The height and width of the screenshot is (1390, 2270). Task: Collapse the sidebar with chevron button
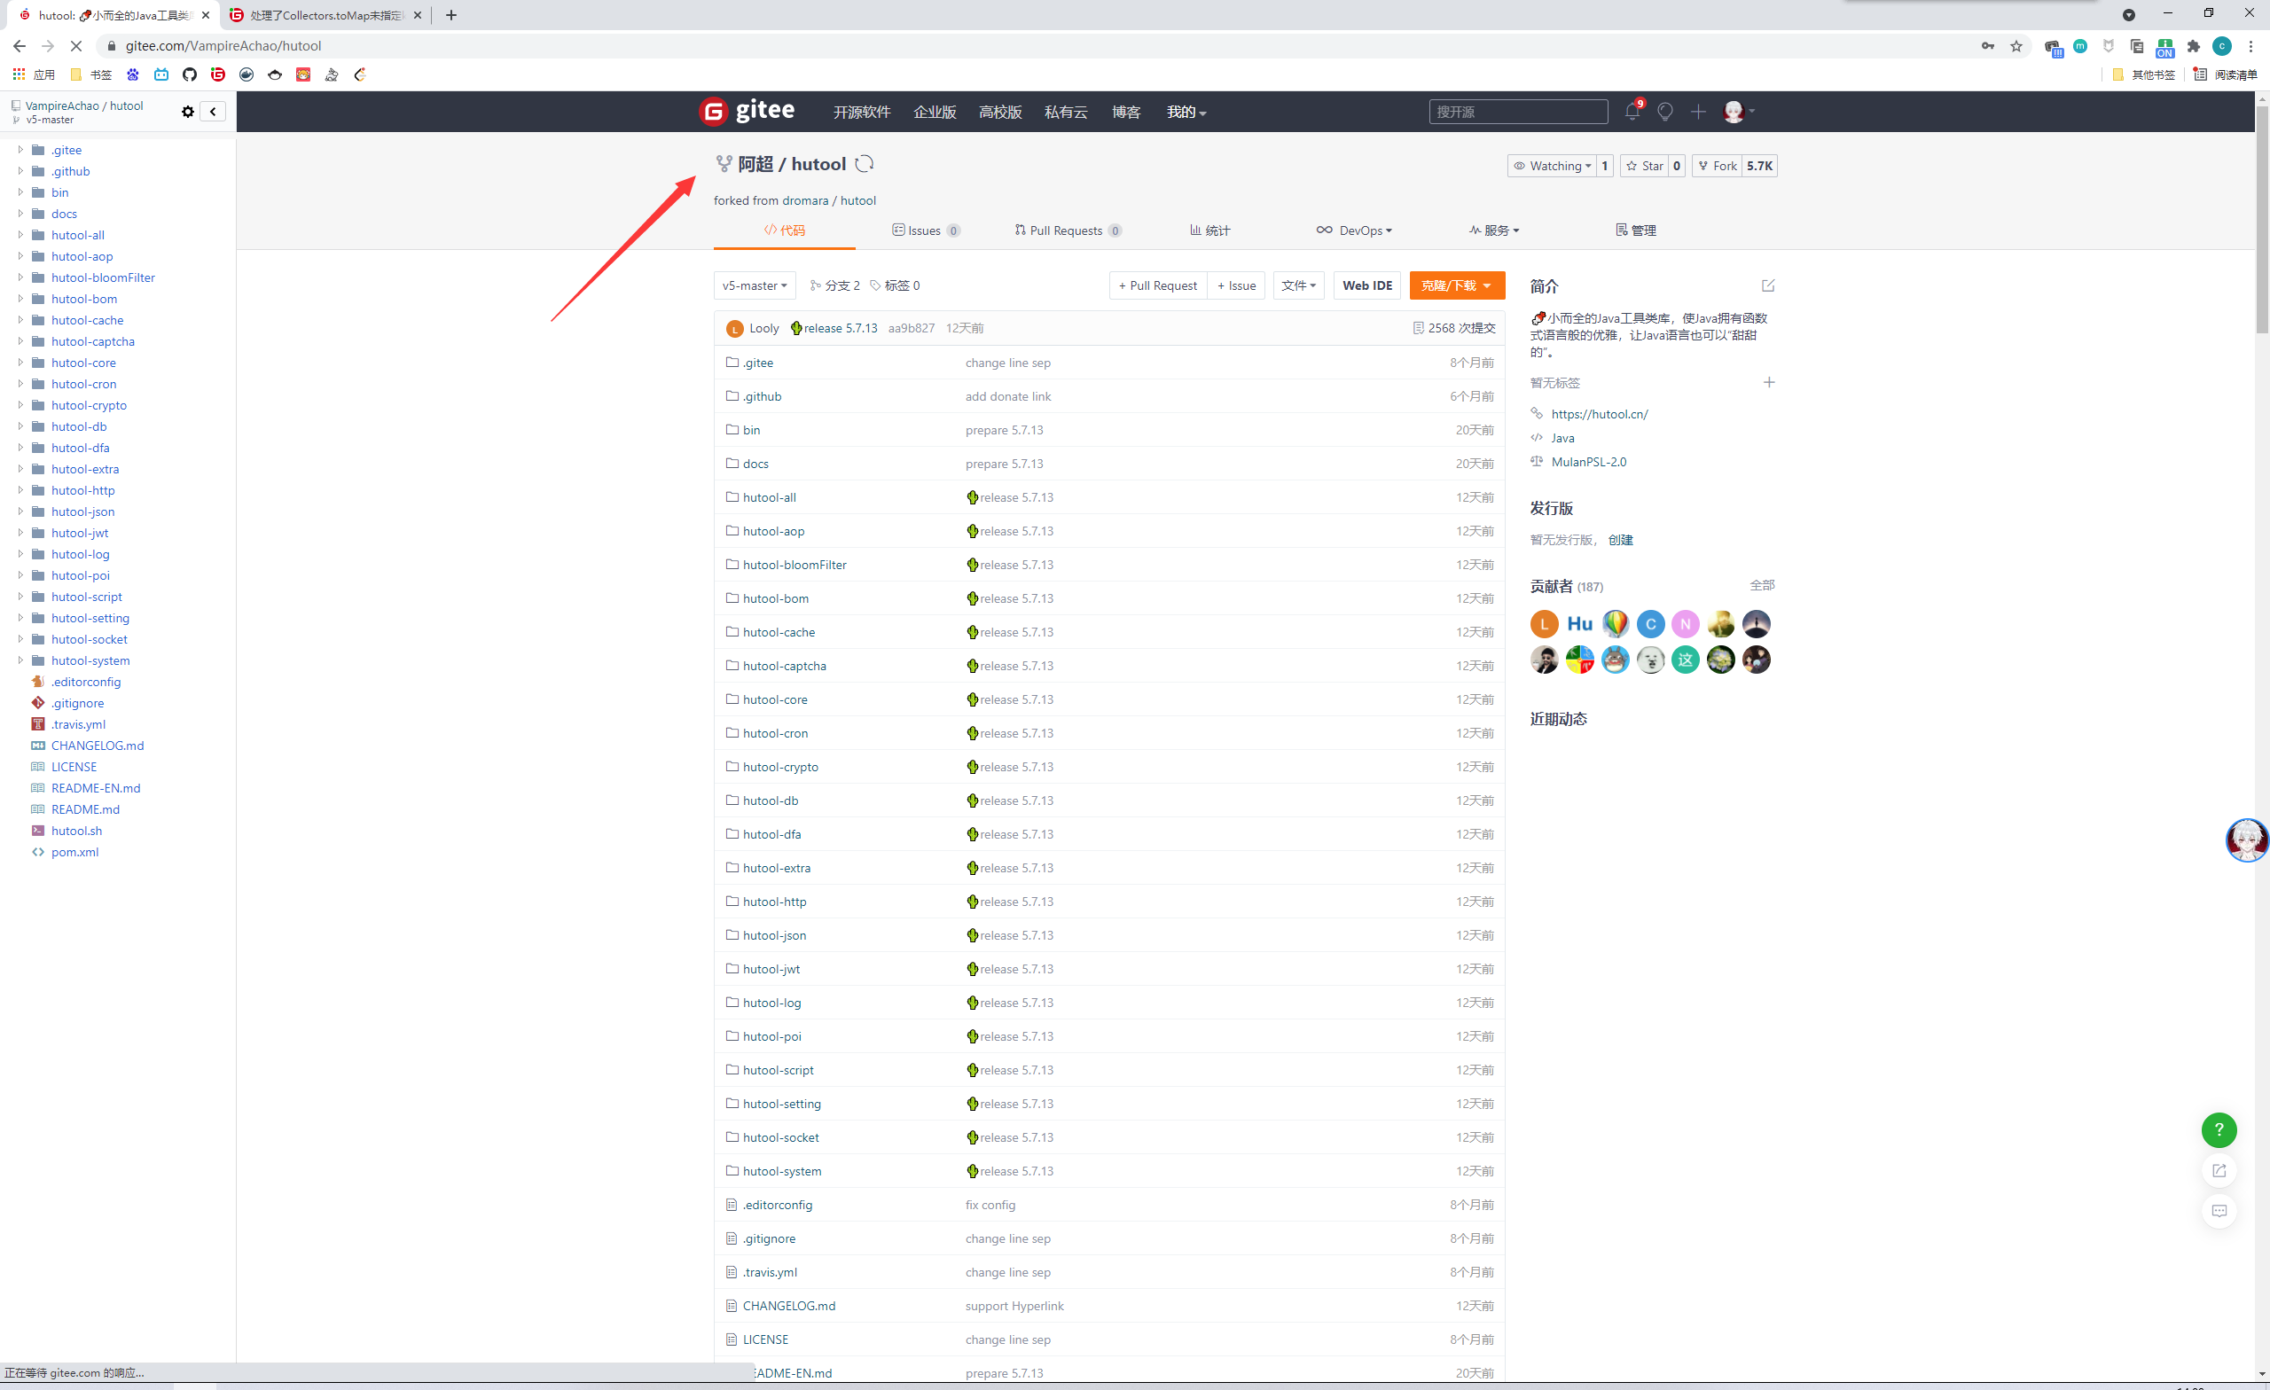point(213,112)
